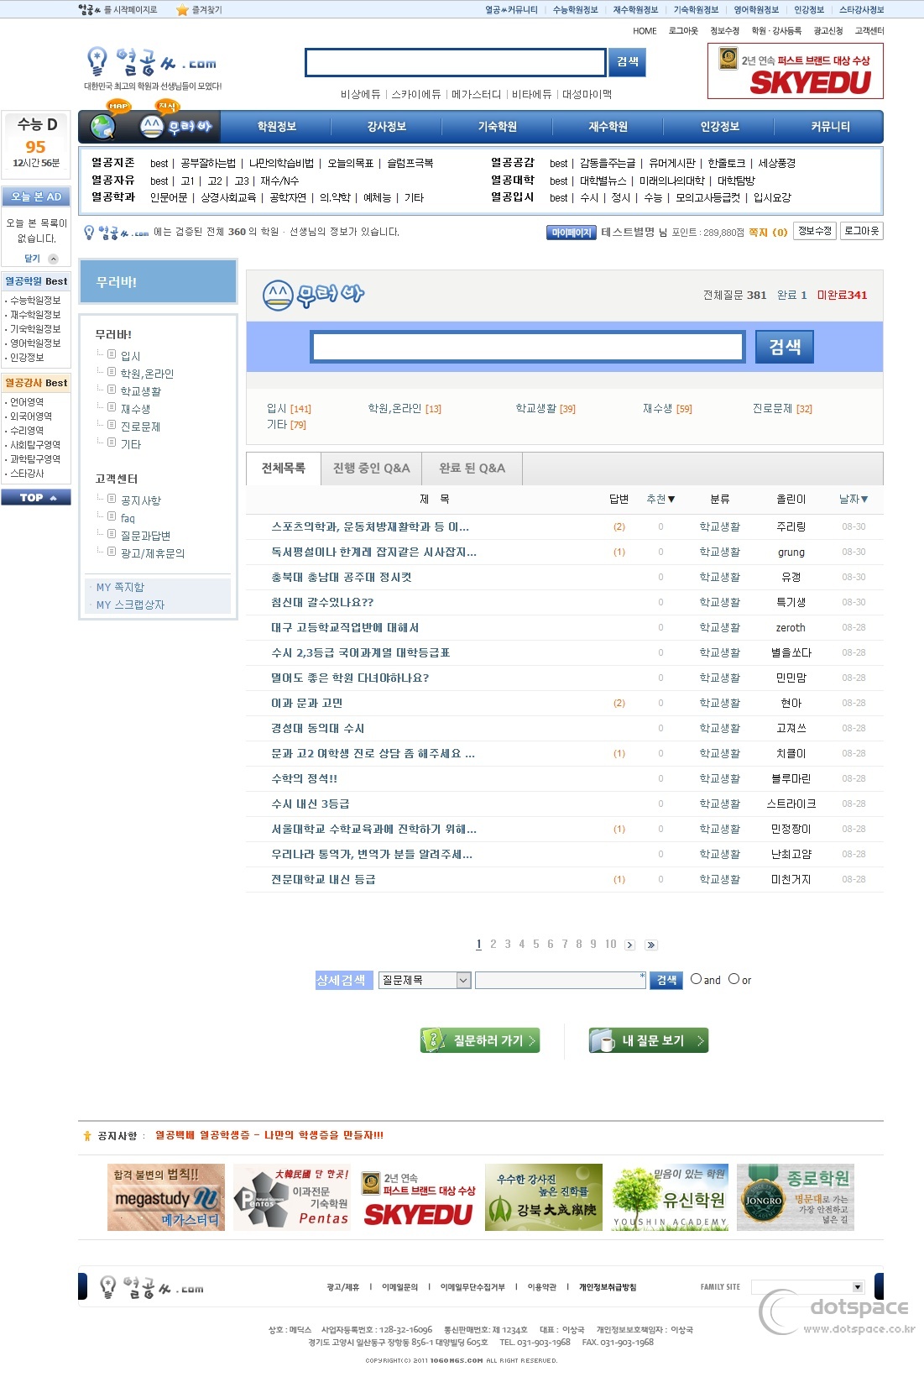The image size is (924, 1377).
Task: Switch to 진행 중인 Q&A tab
Action: point(372,469)
